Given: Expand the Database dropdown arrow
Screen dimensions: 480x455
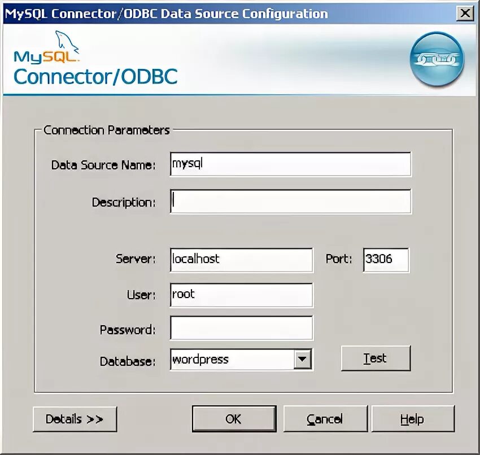Looking at the screenshot, I should click(x=303, y=359).
